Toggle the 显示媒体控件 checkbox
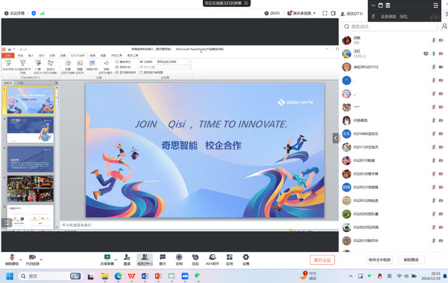The width and height of the screenshot is (448, 283). 117,72
